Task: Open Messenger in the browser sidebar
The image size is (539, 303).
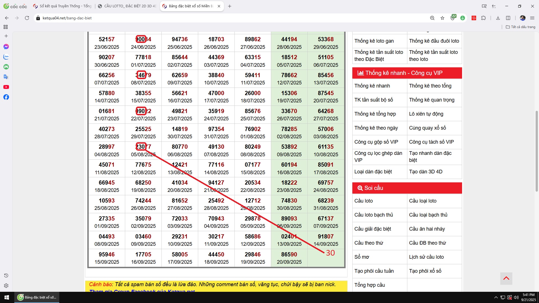Action: [x=6, y=47]
